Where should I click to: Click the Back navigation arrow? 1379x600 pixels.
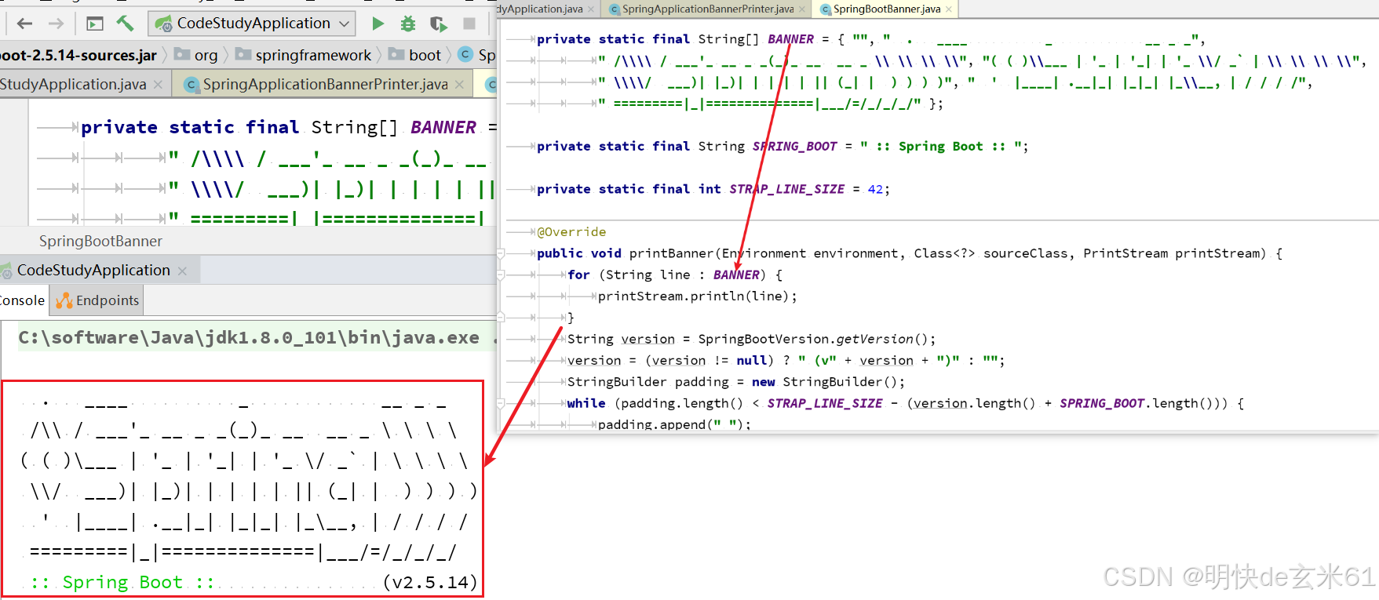(24, 24)
